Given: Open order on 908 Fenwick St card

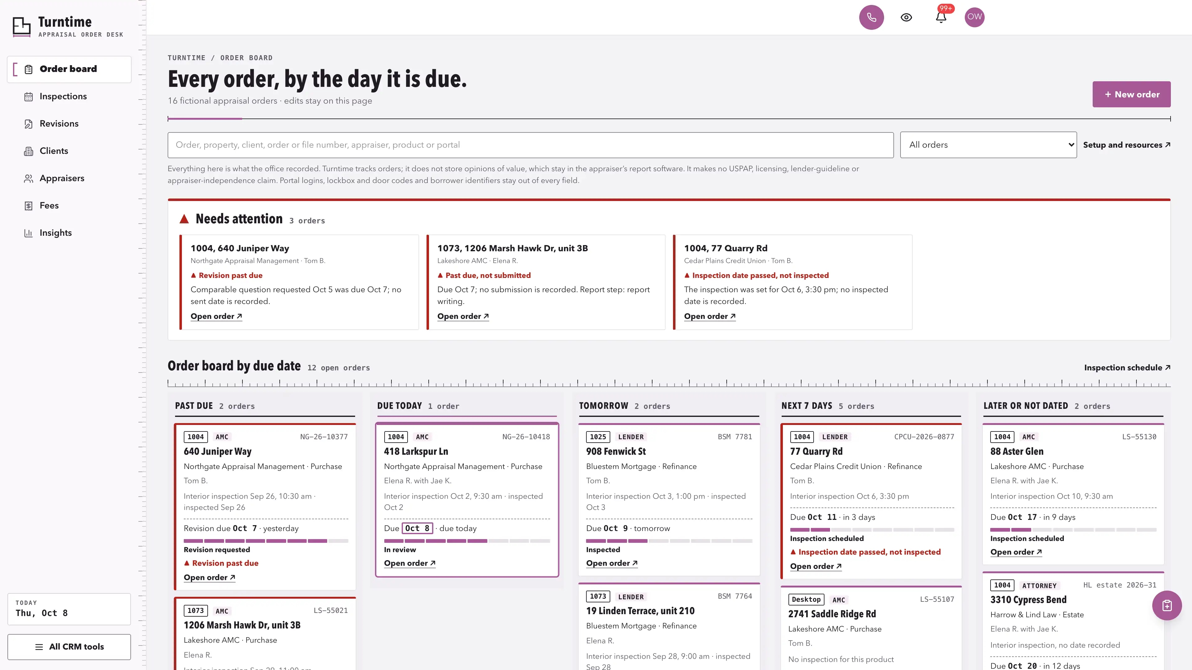Looking at the screenshot, I should coord(612,563).
